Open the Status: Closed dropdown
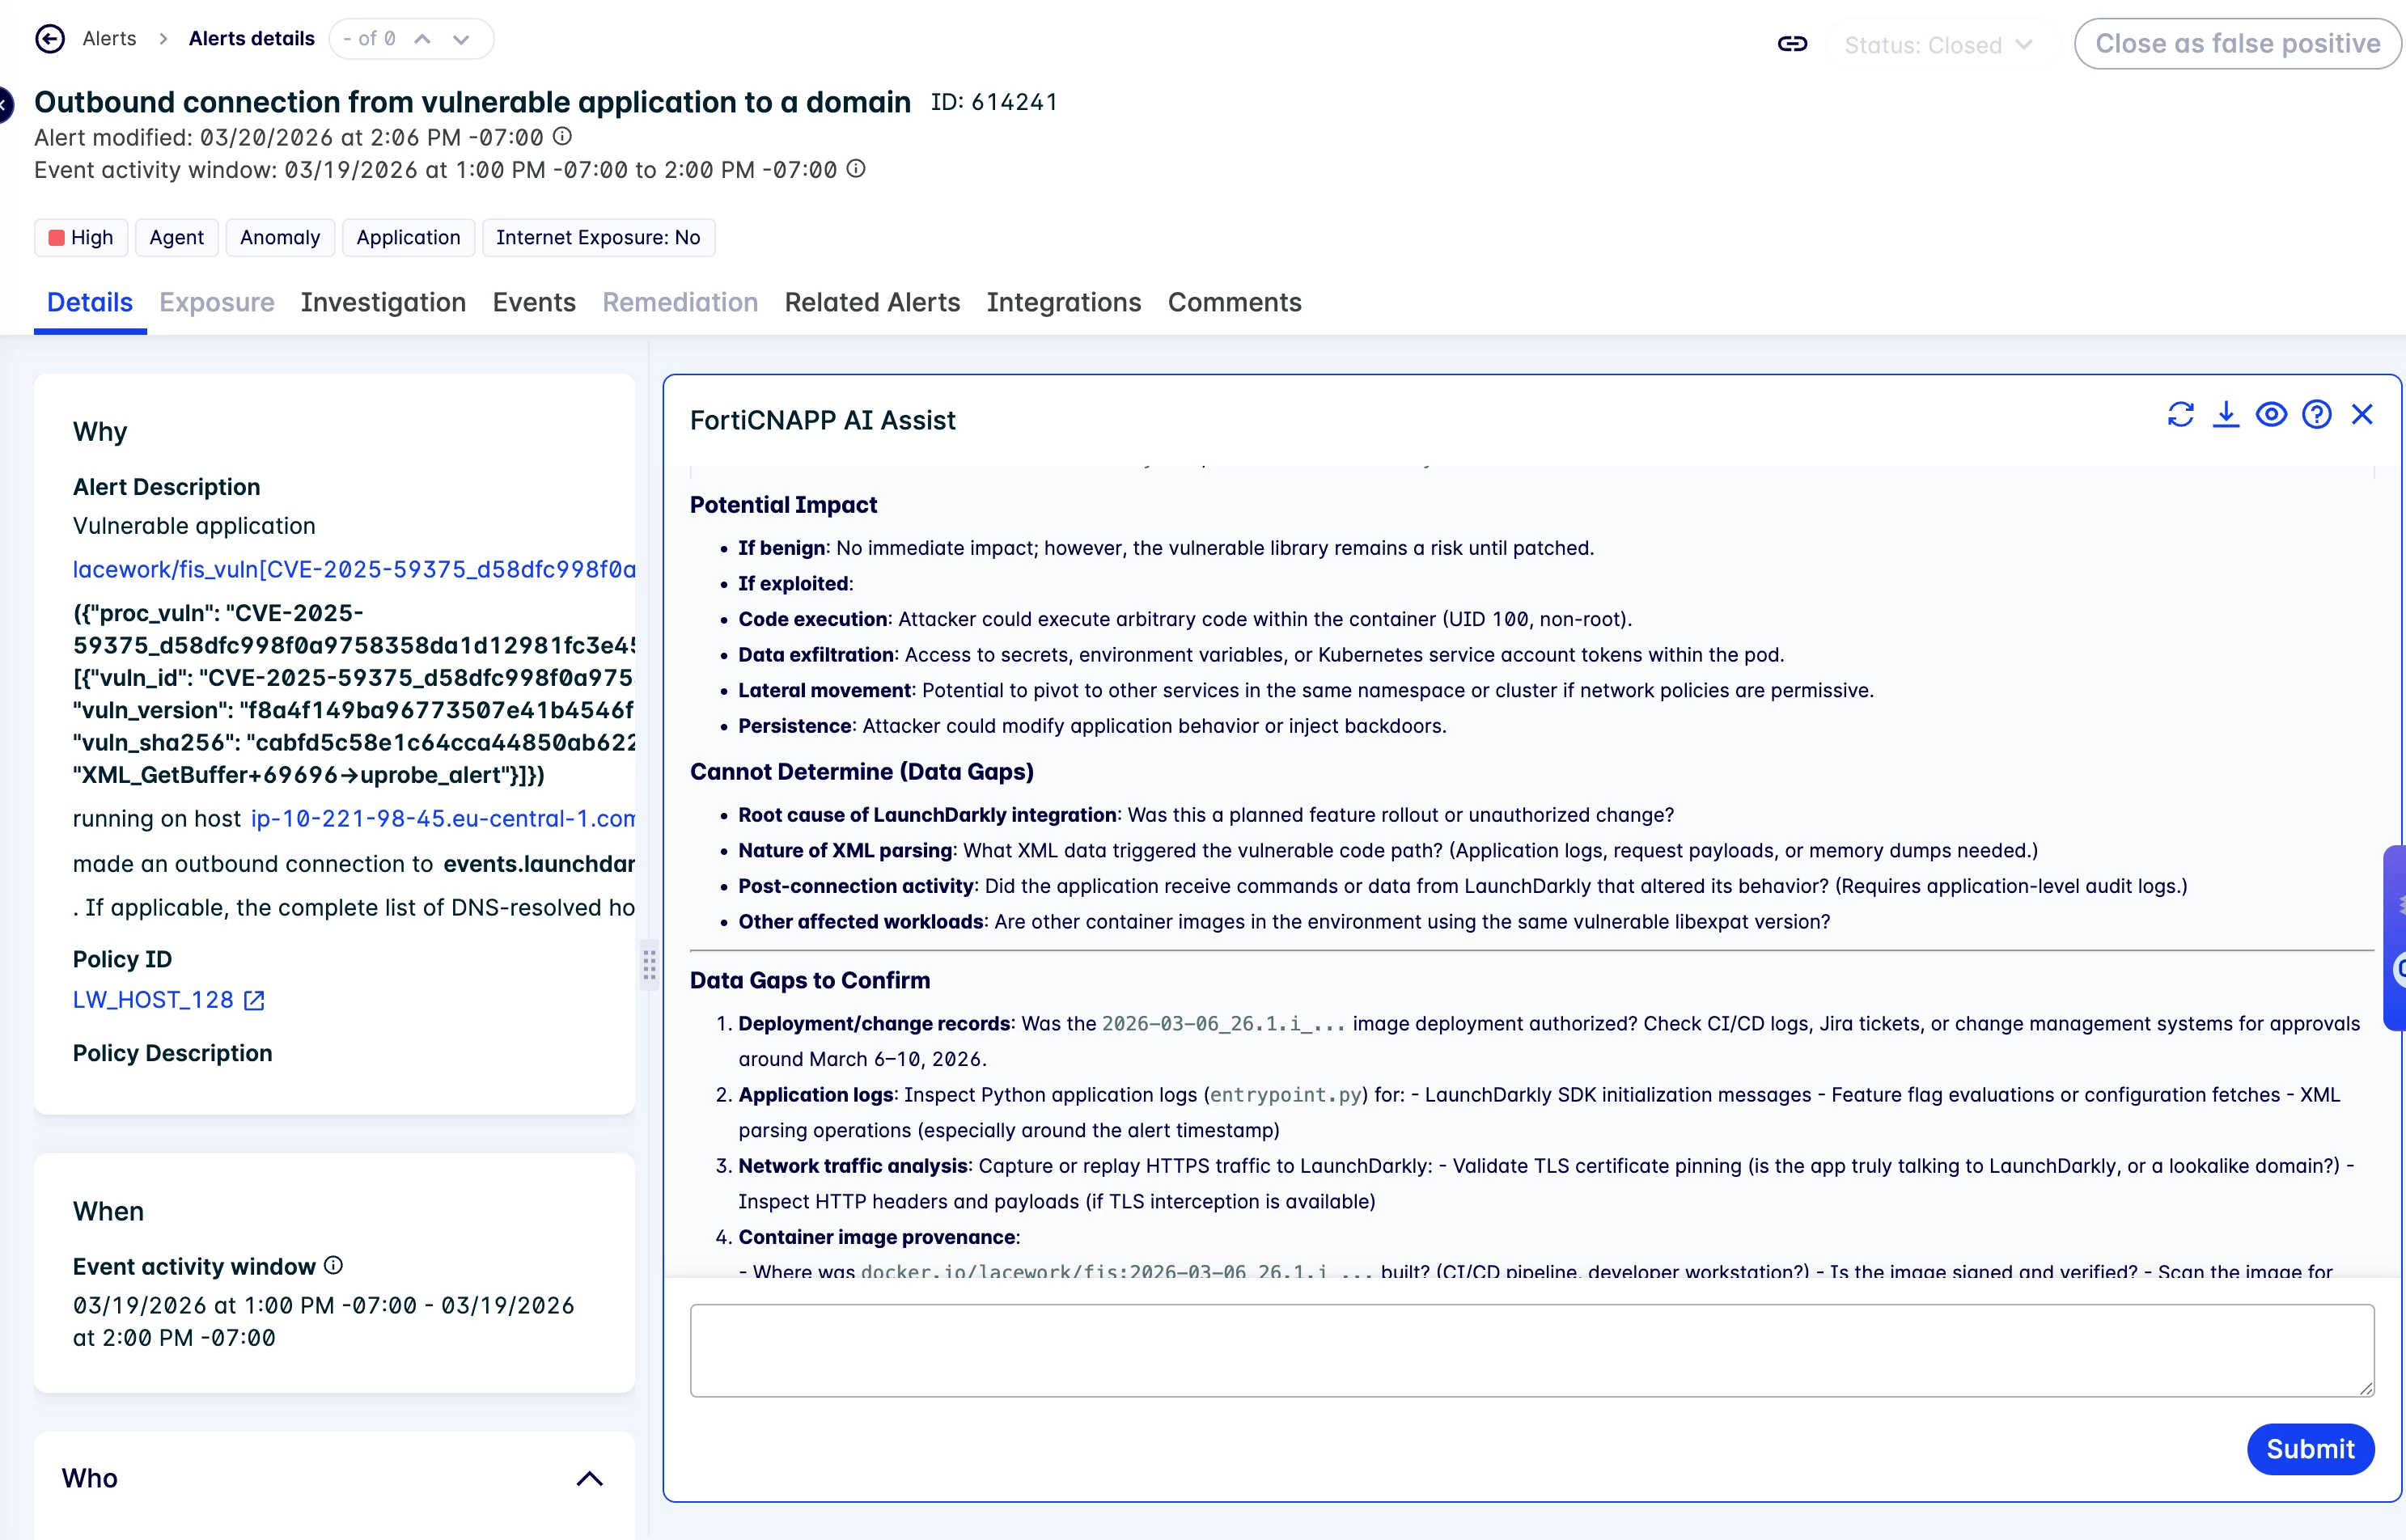 coord(1938,45)
